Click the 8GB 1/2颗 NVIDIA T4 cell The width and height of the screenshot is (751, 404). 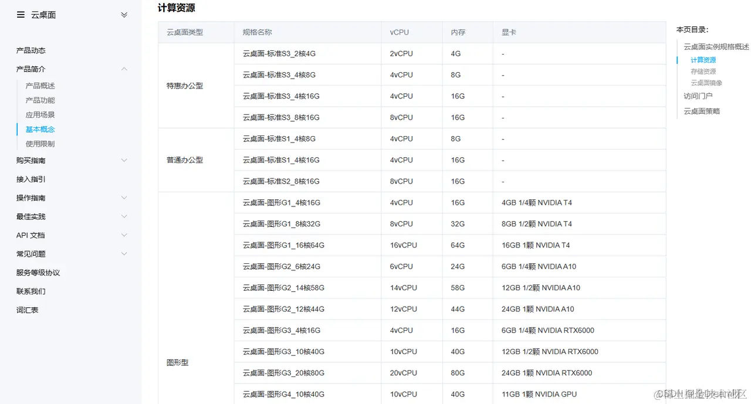click(580, 224)
